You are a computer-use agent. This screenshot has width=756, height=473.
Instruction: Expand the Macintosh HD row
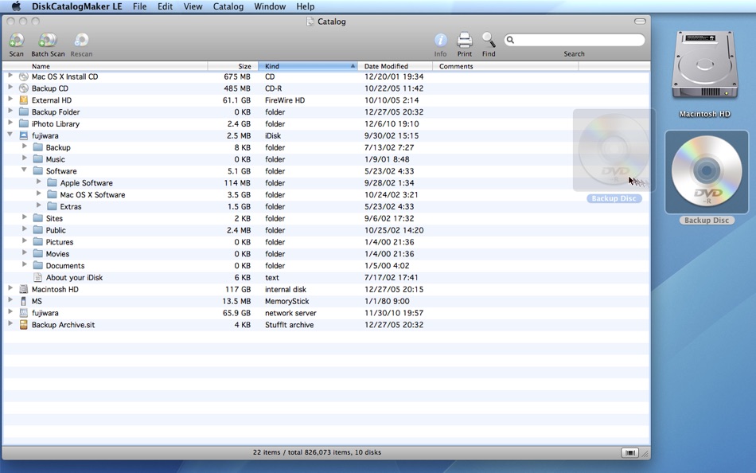[x=10, y=288]
